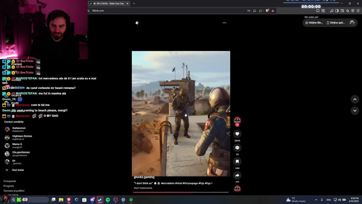Screen dimensions: 362x204
Task: Toggle the browser sidebar panel
Action: pos(337,11)
